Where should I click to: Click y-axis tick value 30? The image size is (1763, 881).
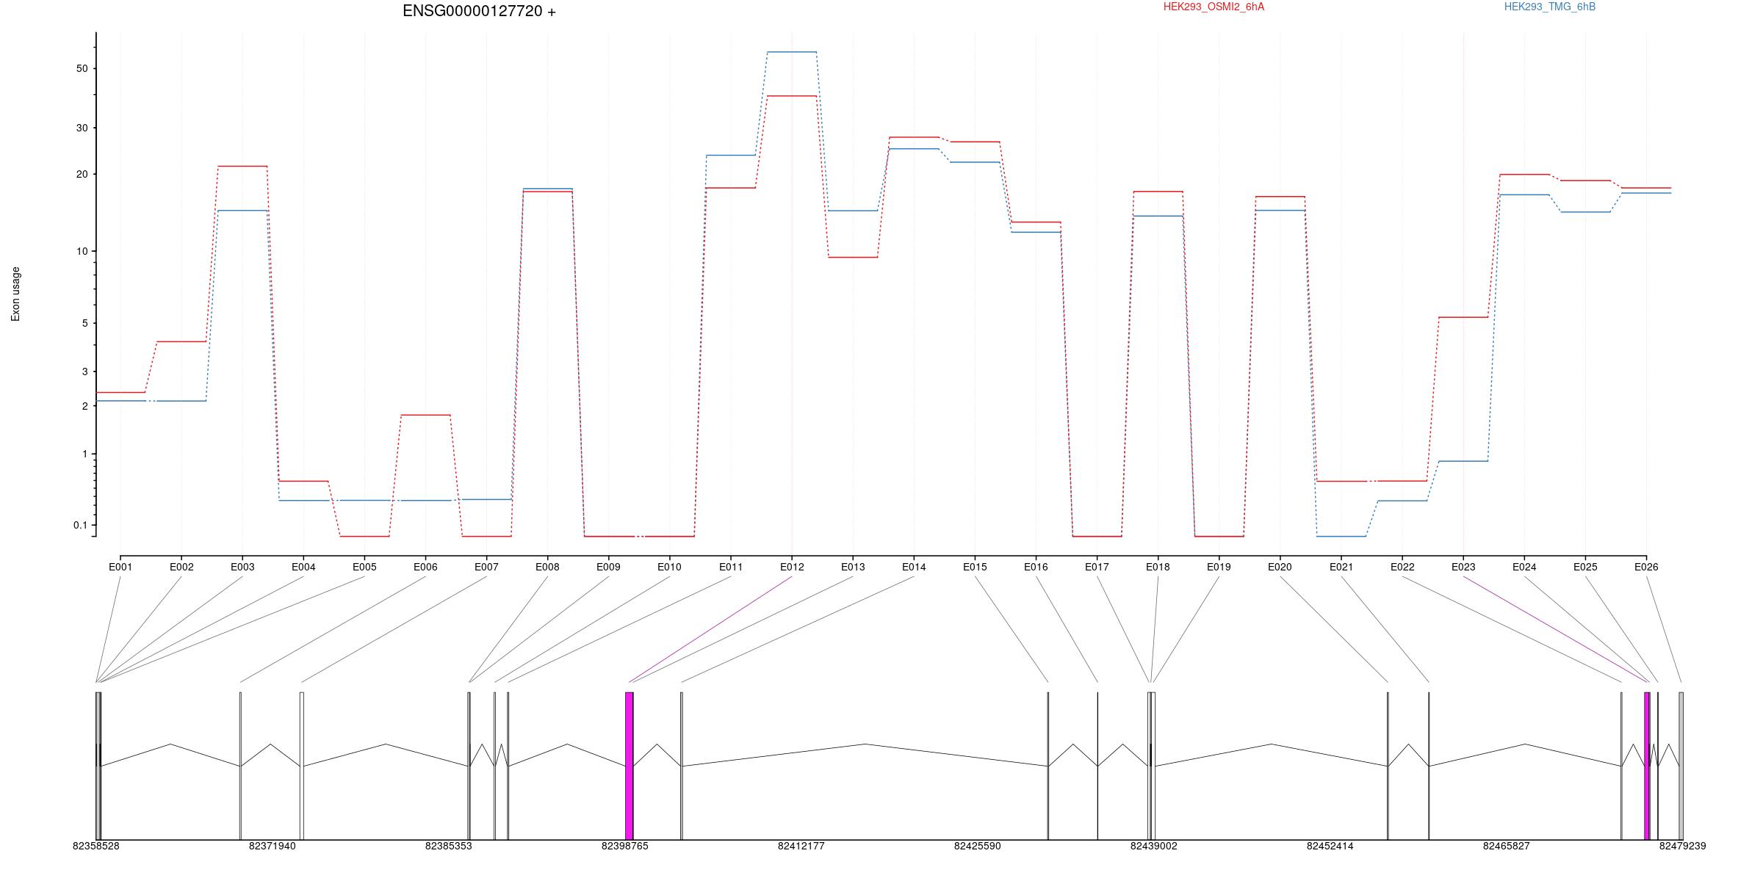tap(81, 128)
